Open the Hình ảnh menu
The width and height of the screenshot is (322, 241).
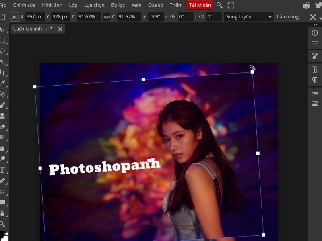(x=52, y=5)
